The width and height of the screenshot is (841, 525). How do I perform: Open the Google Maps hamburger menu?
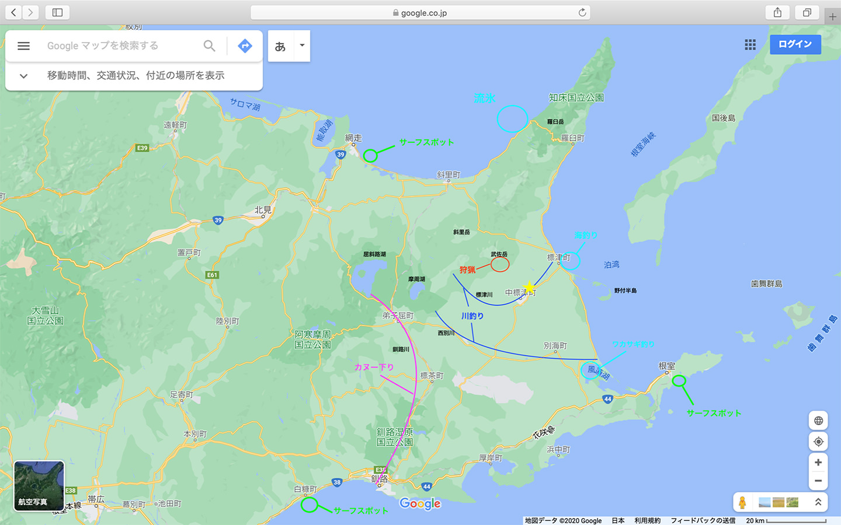point(23,45)
